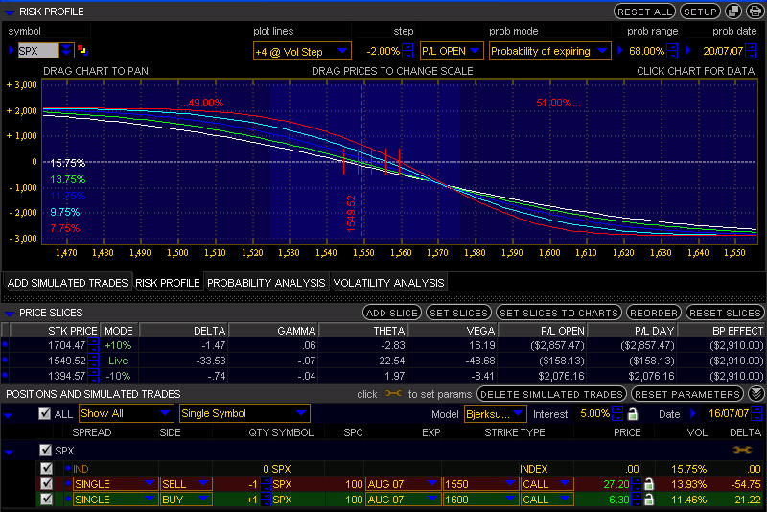This screenshot has height=512, width=767.
Task: Click the SPX symbol input field
Action: [38, 50]
